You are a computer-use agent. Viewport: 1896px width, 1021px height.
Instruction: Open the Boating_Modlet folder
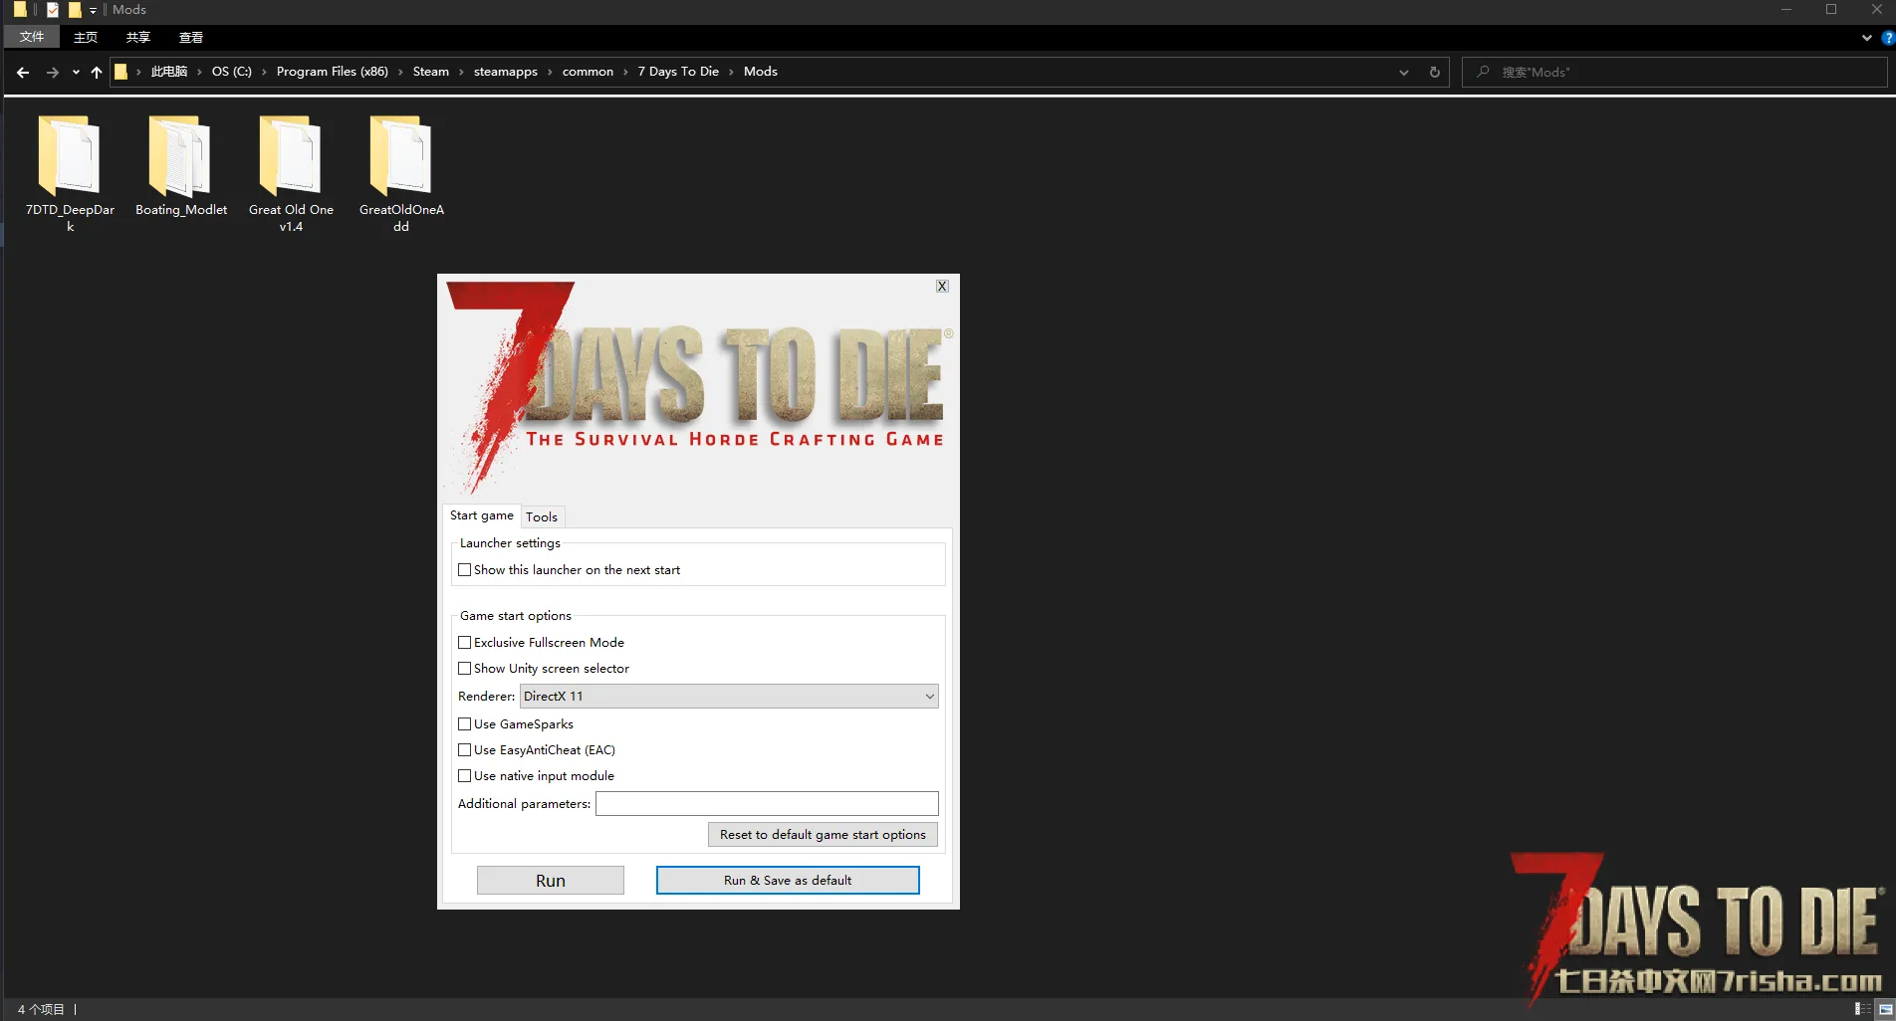coord(181,165)
